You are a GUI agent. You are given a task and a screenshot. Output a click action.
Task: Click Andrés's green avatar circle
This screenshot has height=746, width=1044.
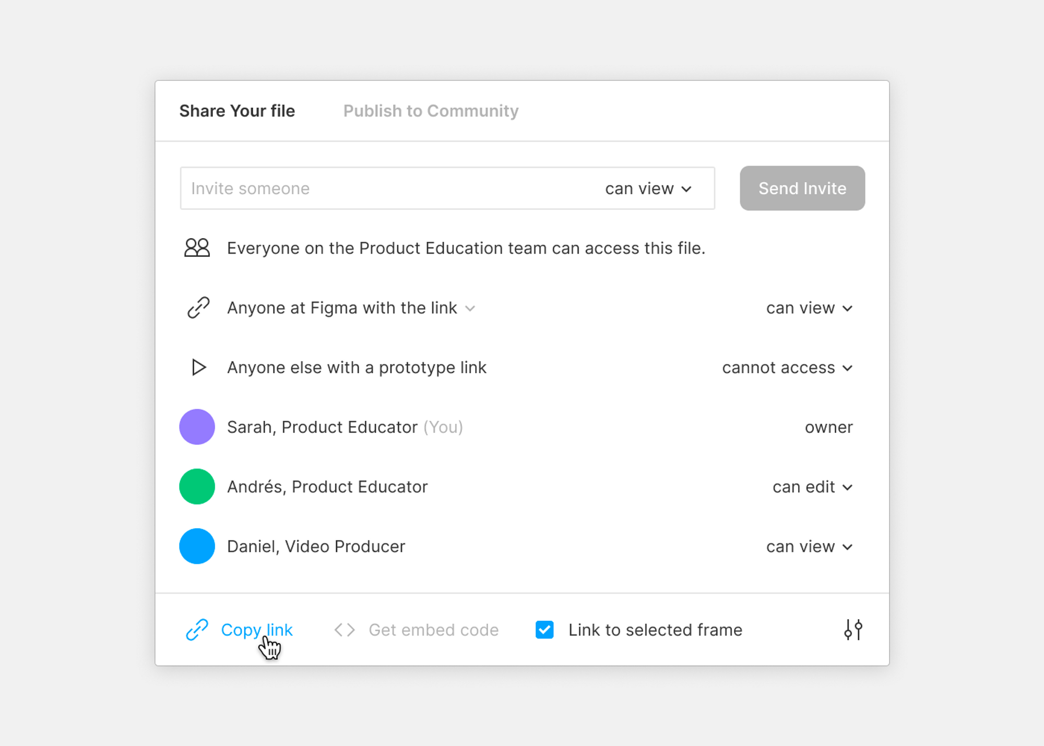click(197, 486)
